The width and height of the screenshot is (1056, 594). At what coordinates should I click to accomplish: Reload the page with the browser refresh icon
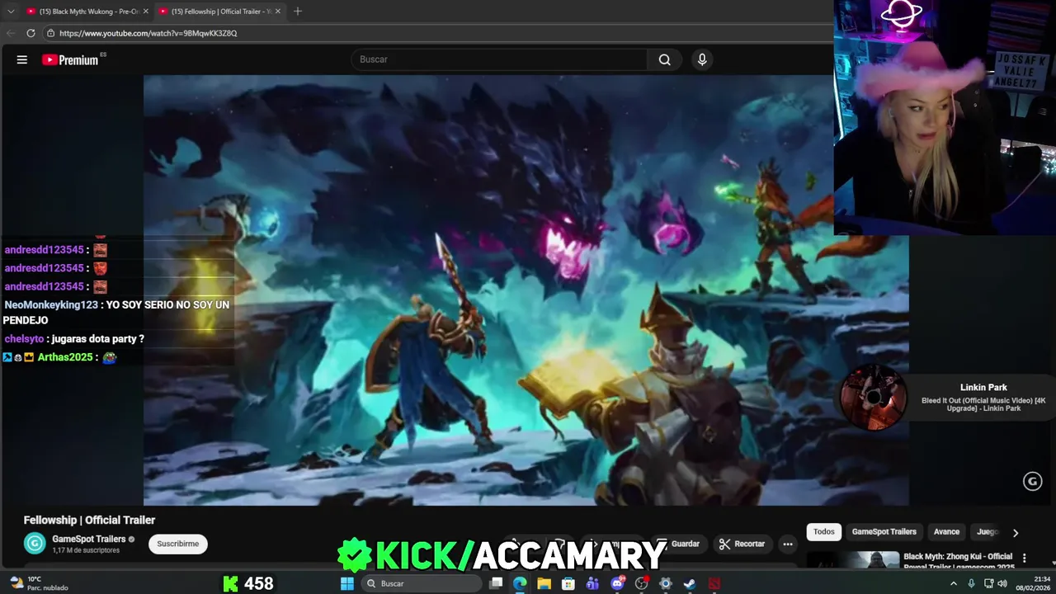(31, 33)
